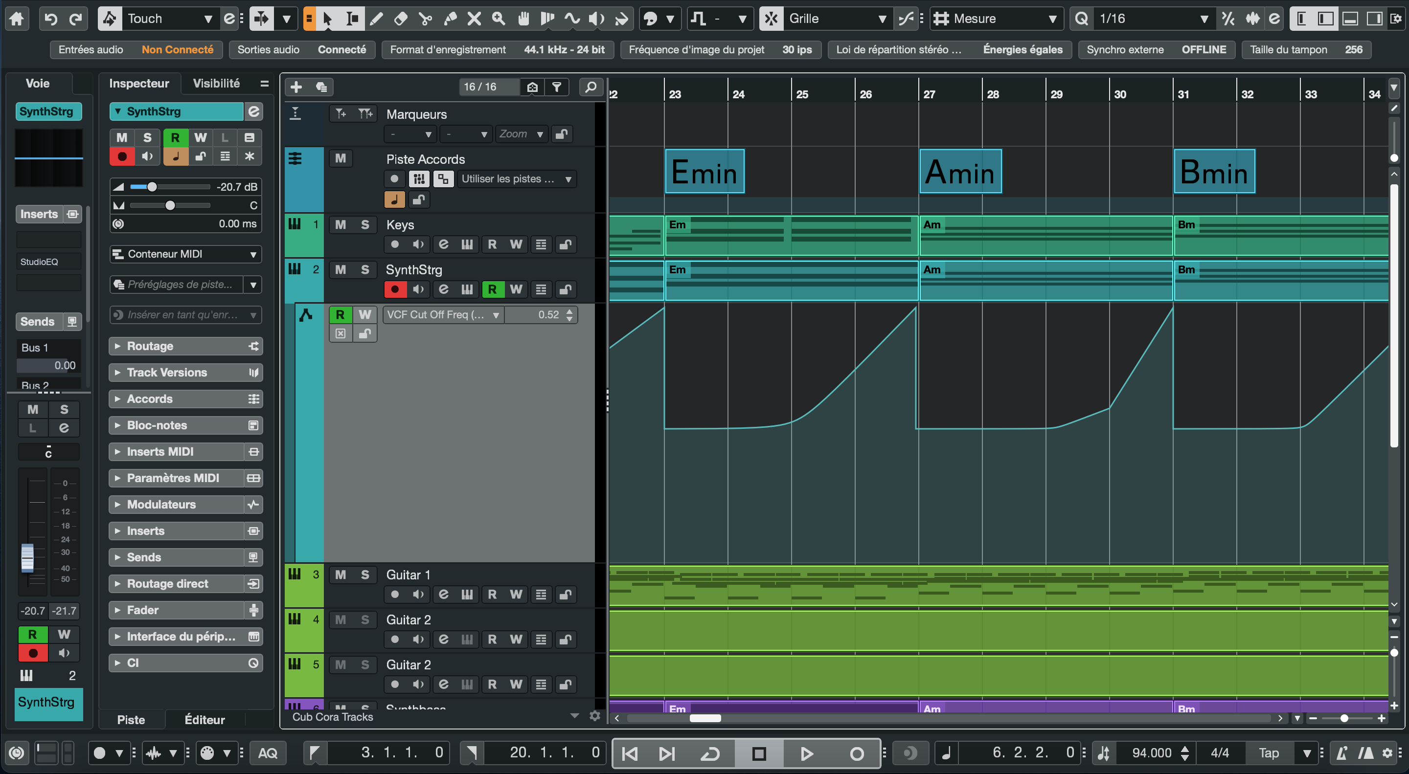Select the Object Selection arrow tool
Viewport: 1409px width, 774px height.
click(x=328, y=19)
